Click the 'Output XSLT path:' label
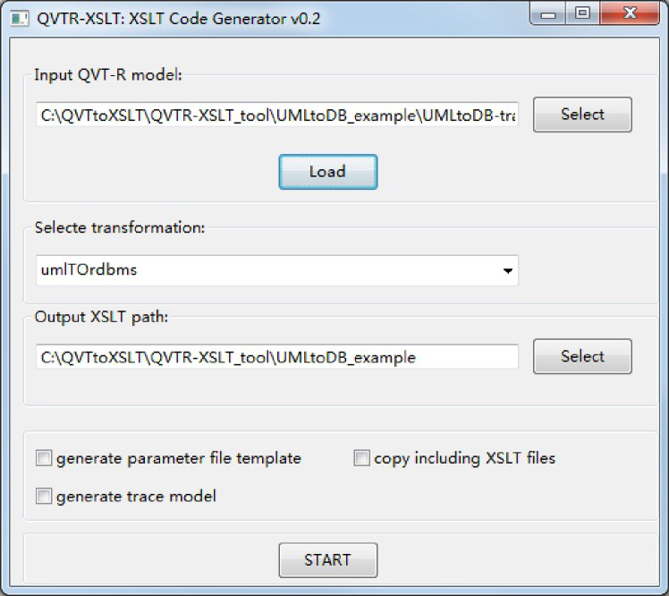669x596 pixels. pyautogui.click(x=101, y=317)
